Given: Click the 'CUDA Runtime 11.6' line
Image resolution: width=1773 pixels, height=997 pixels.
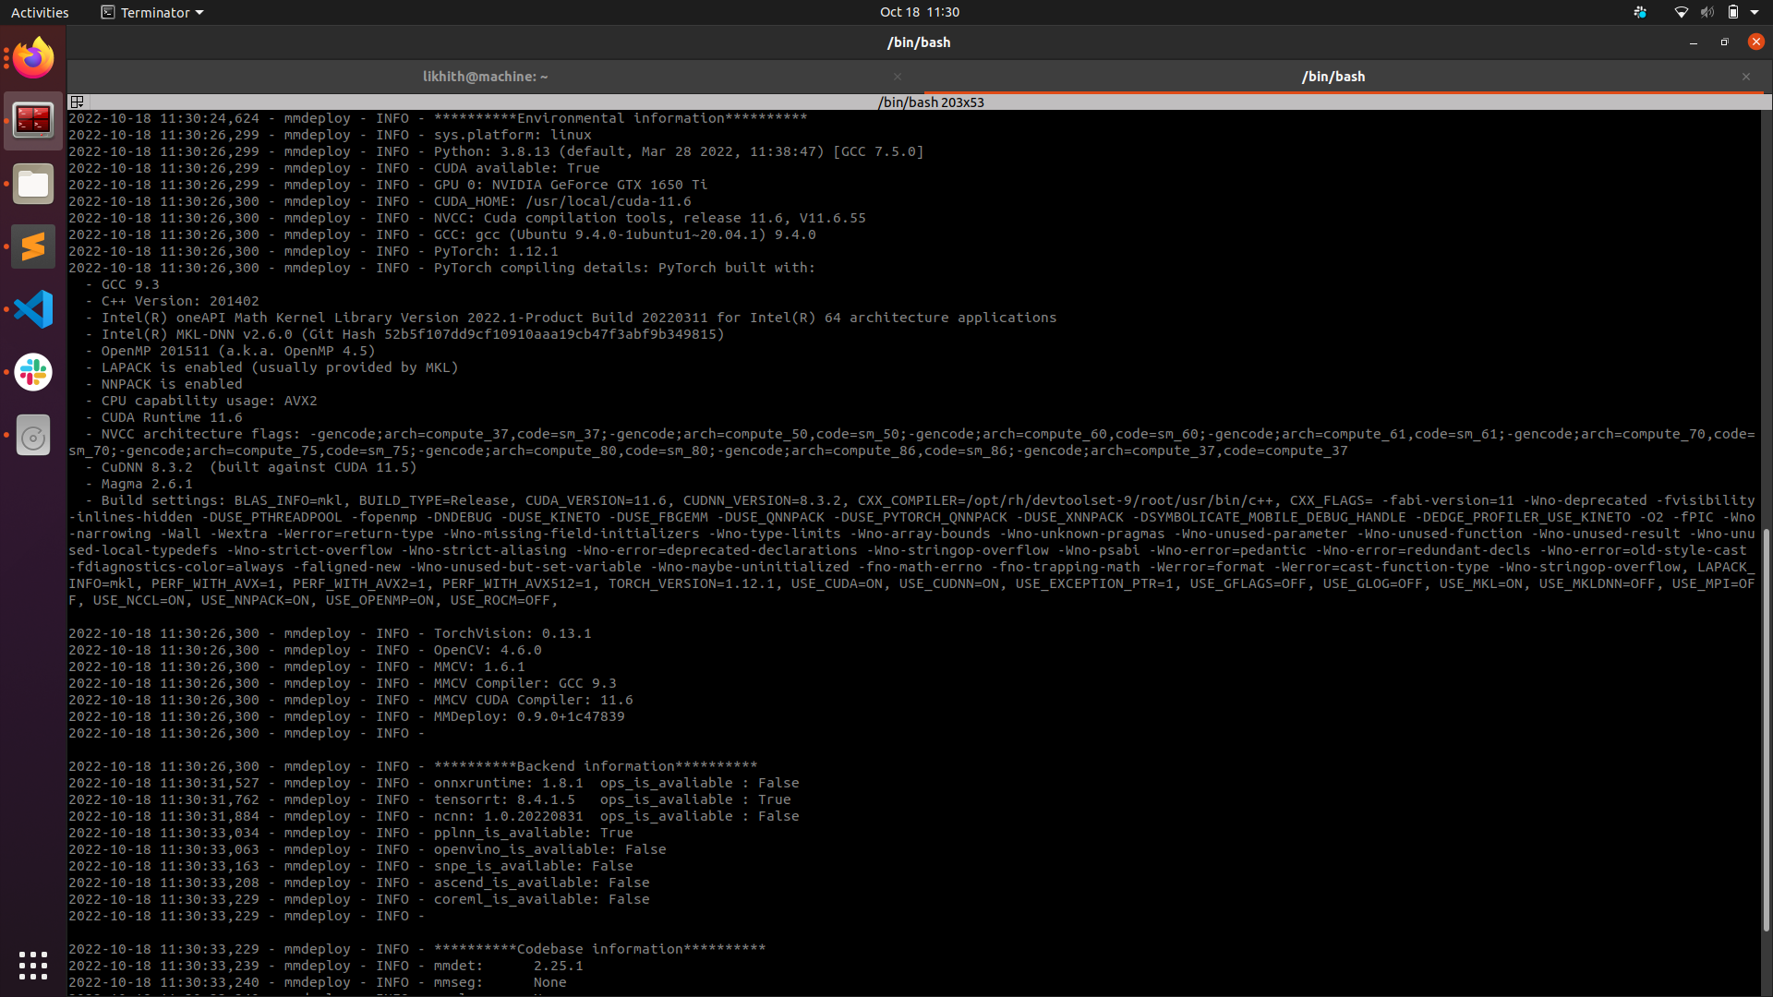Looking at the screenshot, I should click(x=172, y=417).
